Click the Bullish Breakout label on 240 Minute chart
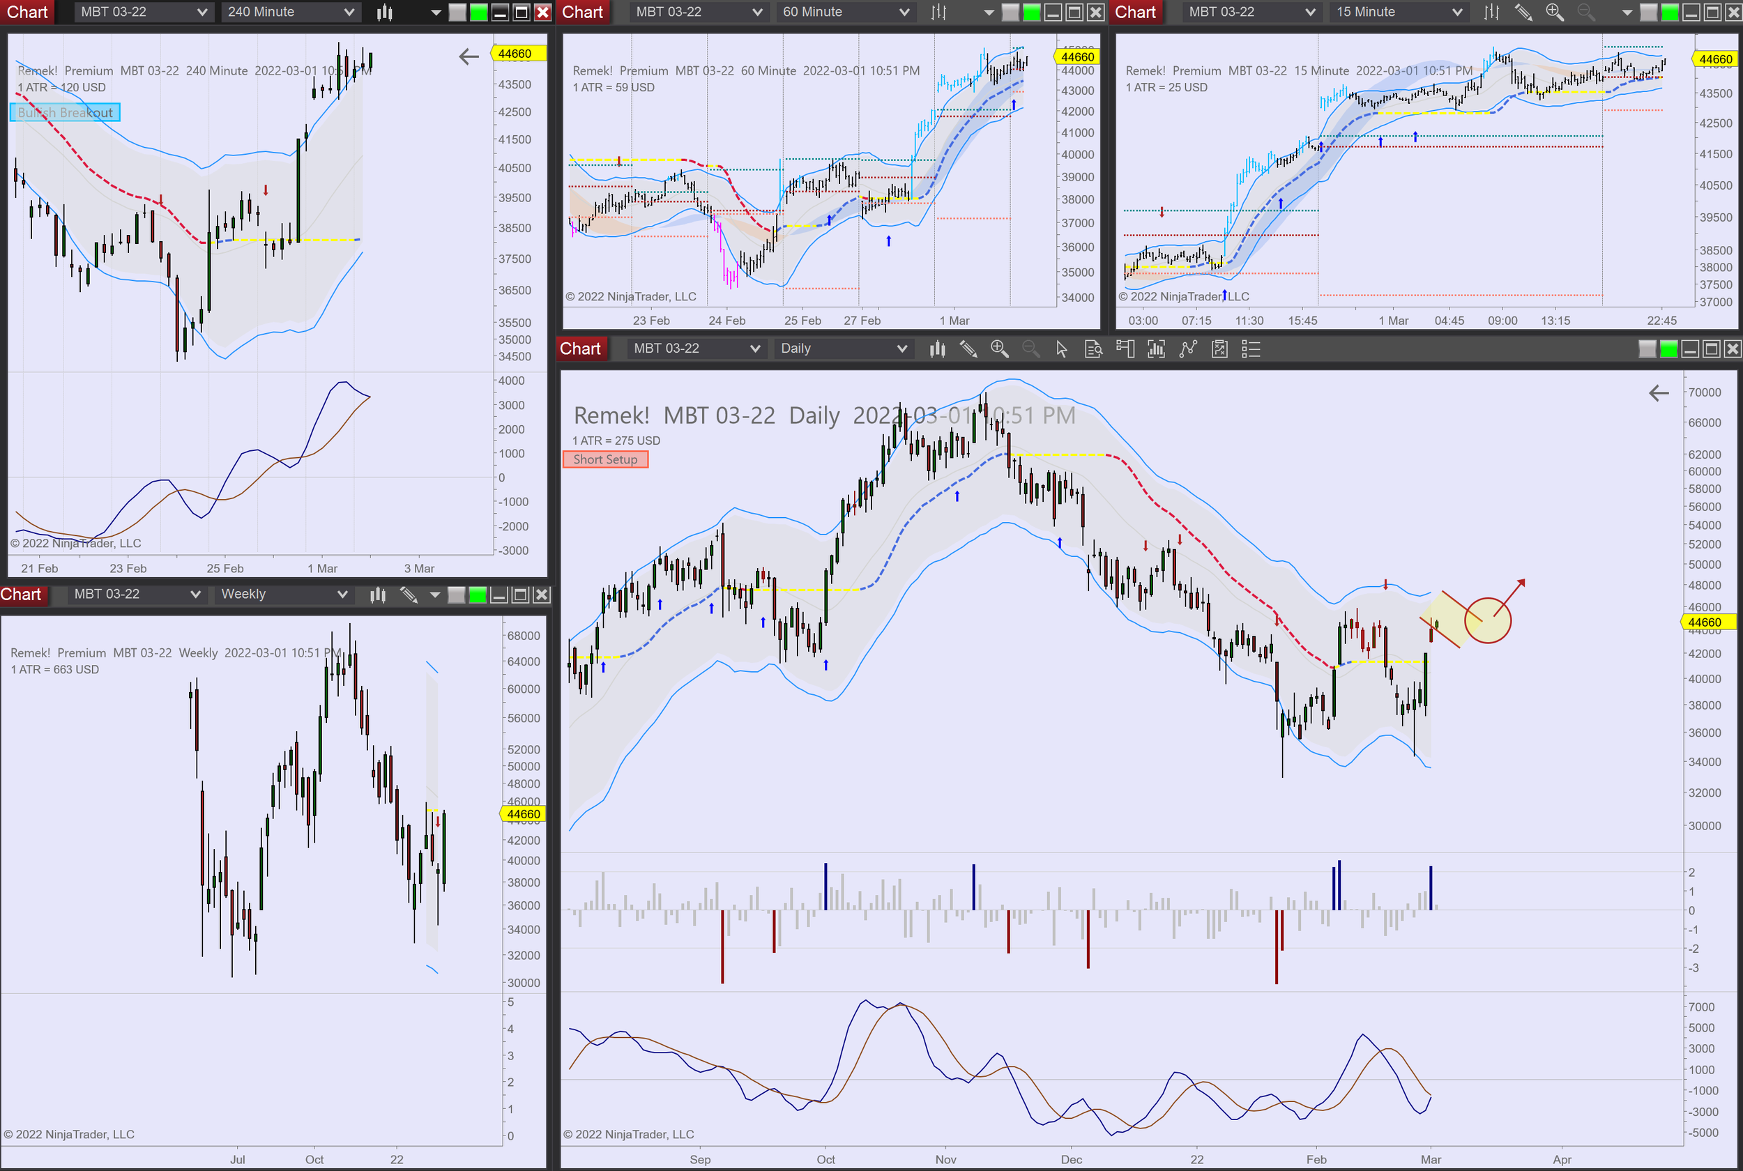 pyautogui.click(x=65, y=113)
